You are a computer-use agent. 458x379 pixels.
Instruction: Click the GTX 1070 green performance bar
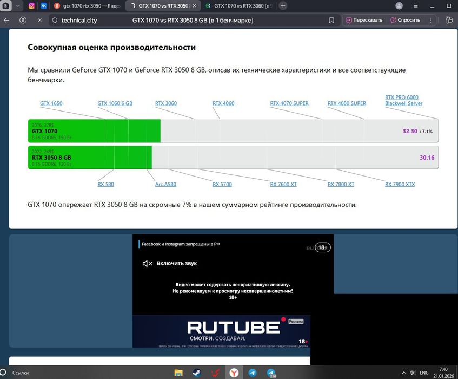click(94, 131)
